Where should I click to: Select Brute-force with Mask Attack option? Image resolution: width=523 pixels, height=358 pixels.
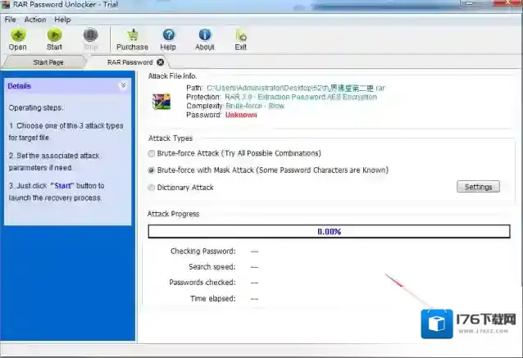coord(151,170)
